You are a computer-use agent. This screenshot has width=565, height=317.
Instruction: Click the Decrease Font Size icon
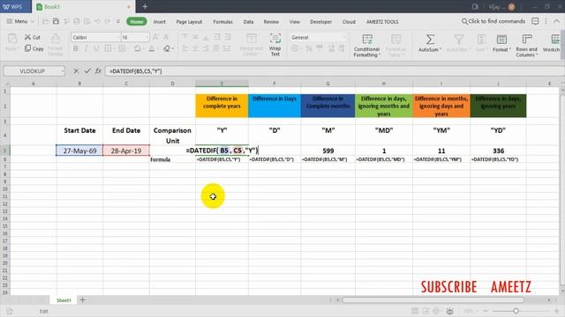[x=166, y=37]
